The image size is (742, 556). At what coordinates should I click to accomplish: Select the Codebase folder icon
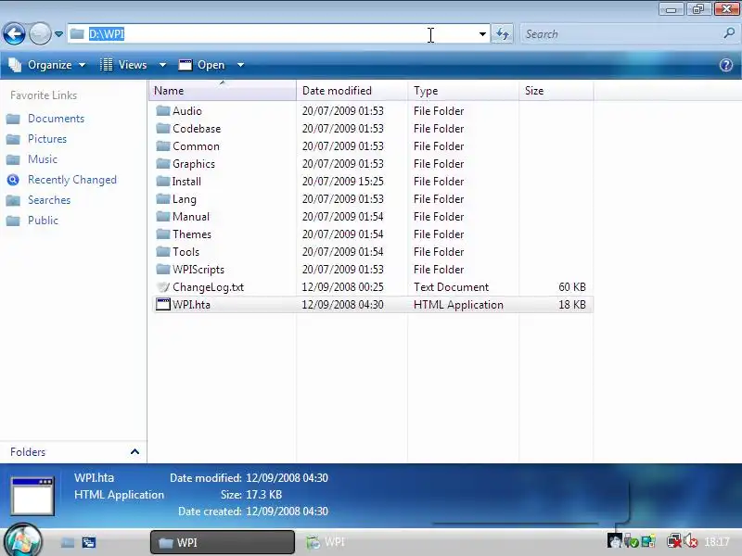[x=163, y=128]
